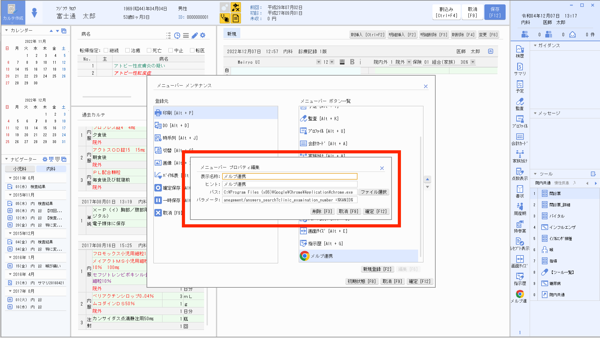Click the 監査 audit icon
This screenshot has height=338, width=600.
pos(520,104)
